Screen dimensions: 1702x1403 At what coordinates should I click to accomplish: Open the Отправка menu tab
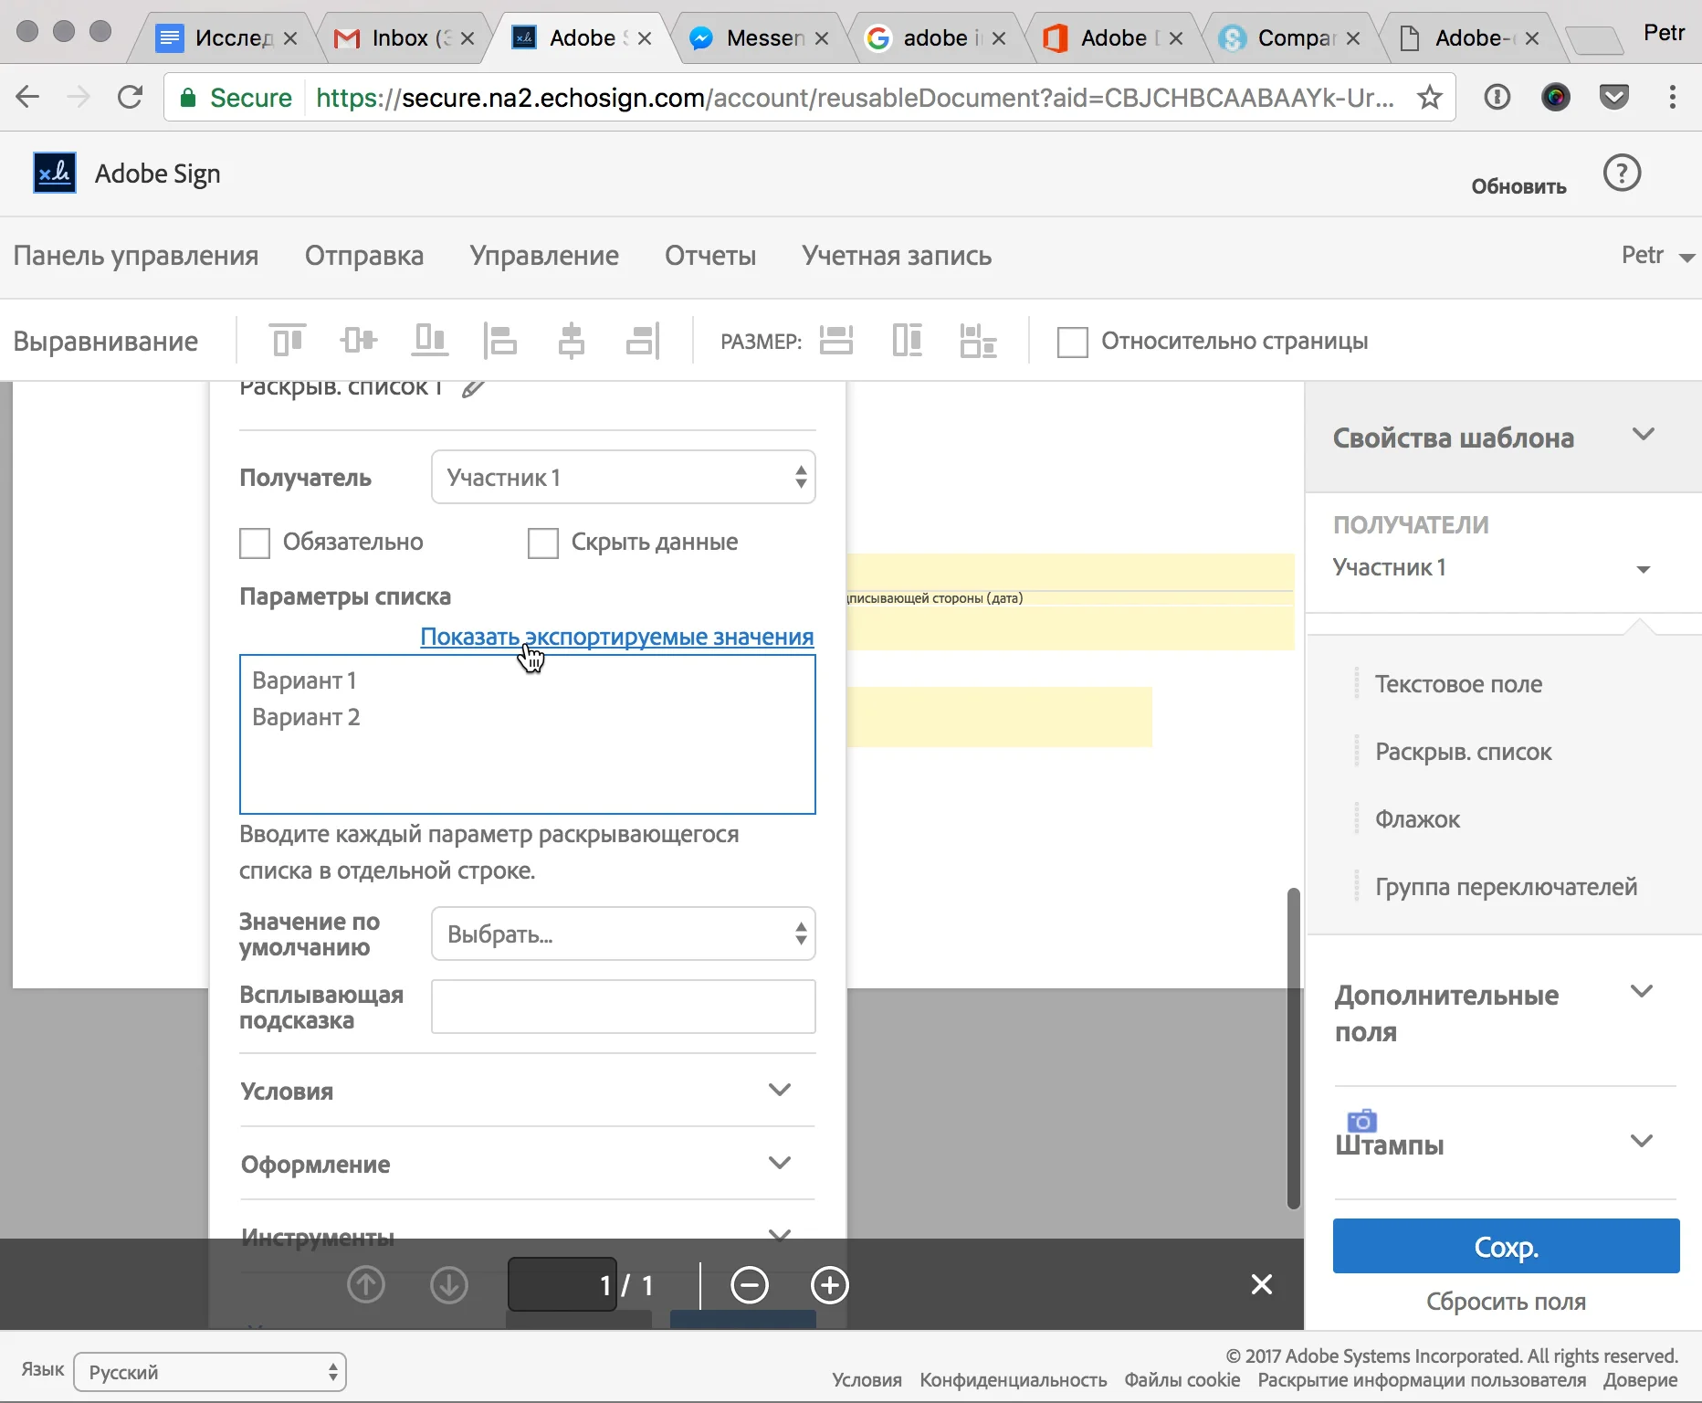[363, 256]
